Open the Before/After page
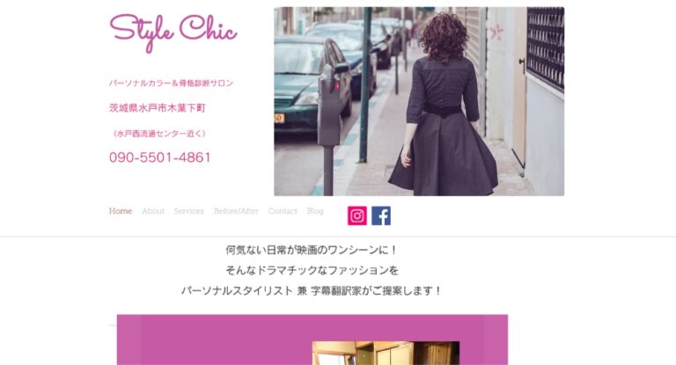Image resolution: width=676 pixels, height=365 pixels. pos(236,211)
